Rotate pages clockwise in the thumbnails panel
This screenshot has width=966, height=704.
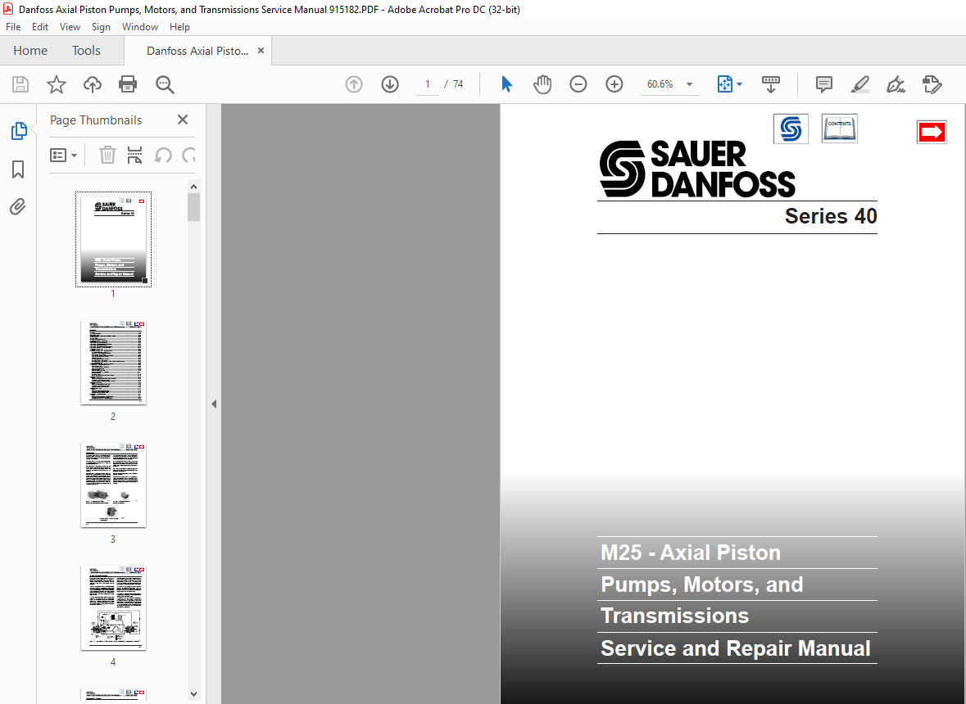(x=188, y=155)
